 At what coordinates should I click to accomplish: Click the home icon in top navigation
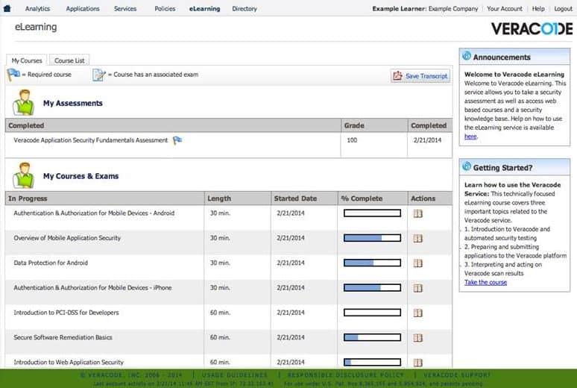[x=7, y=8]
